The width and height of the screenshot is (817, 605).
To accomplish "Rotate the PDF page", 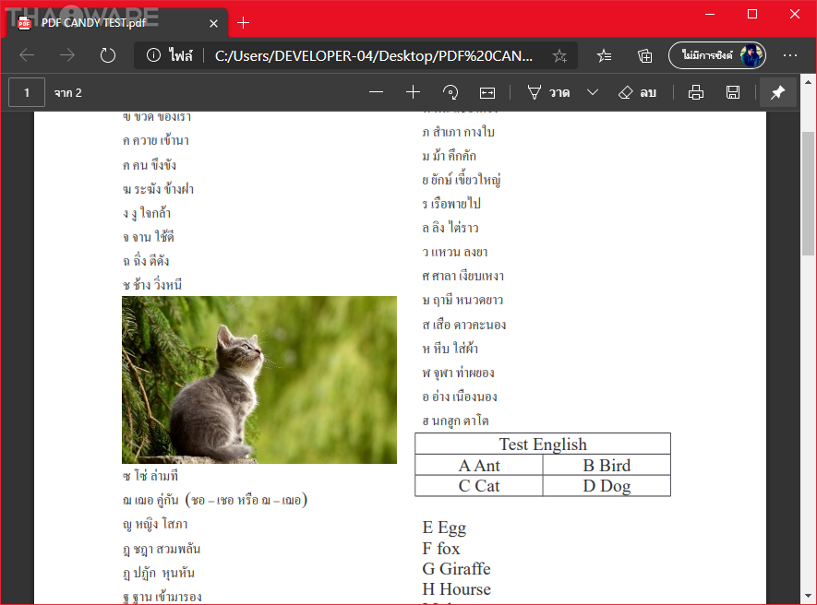I will pos(451,92).
